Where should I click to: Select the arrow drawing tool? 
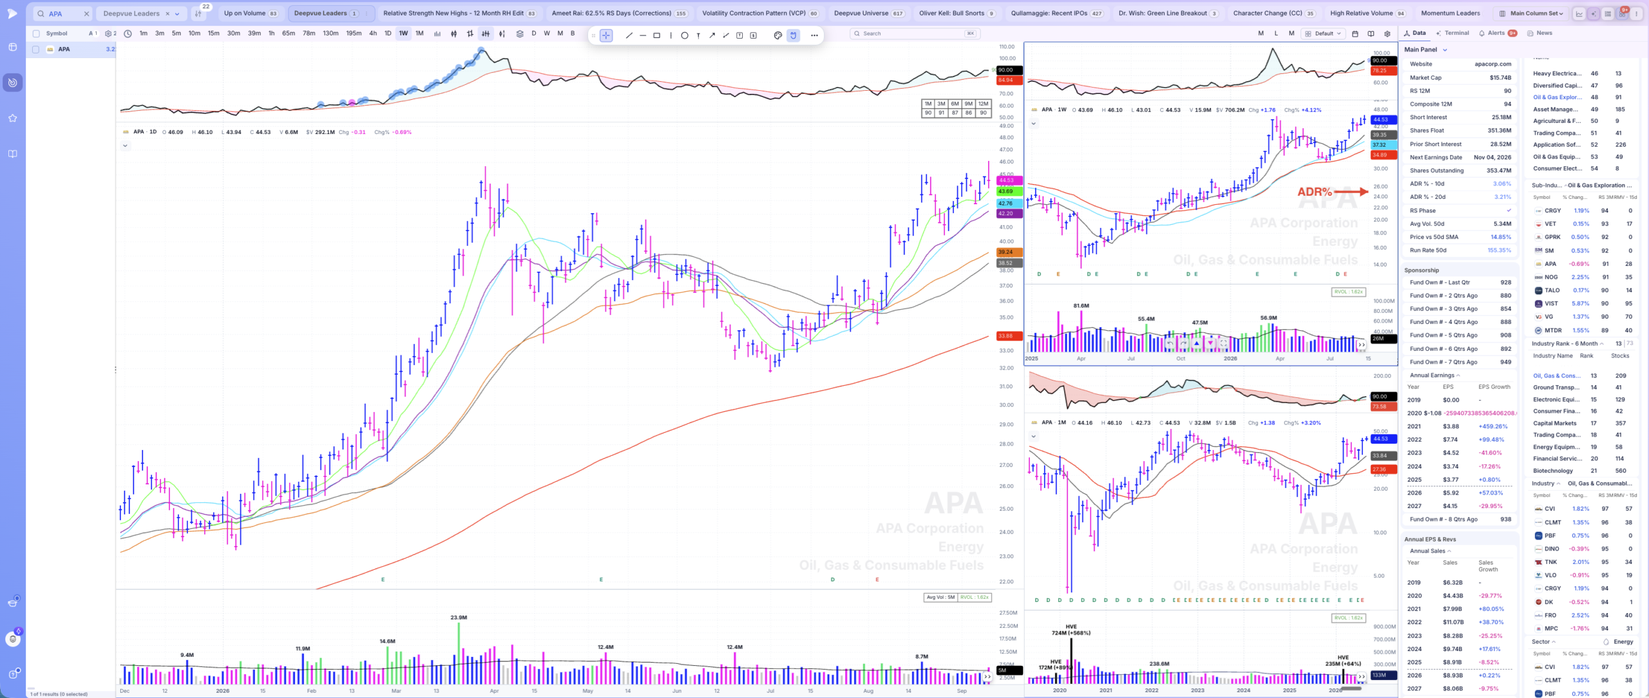[x=712, y=35]
